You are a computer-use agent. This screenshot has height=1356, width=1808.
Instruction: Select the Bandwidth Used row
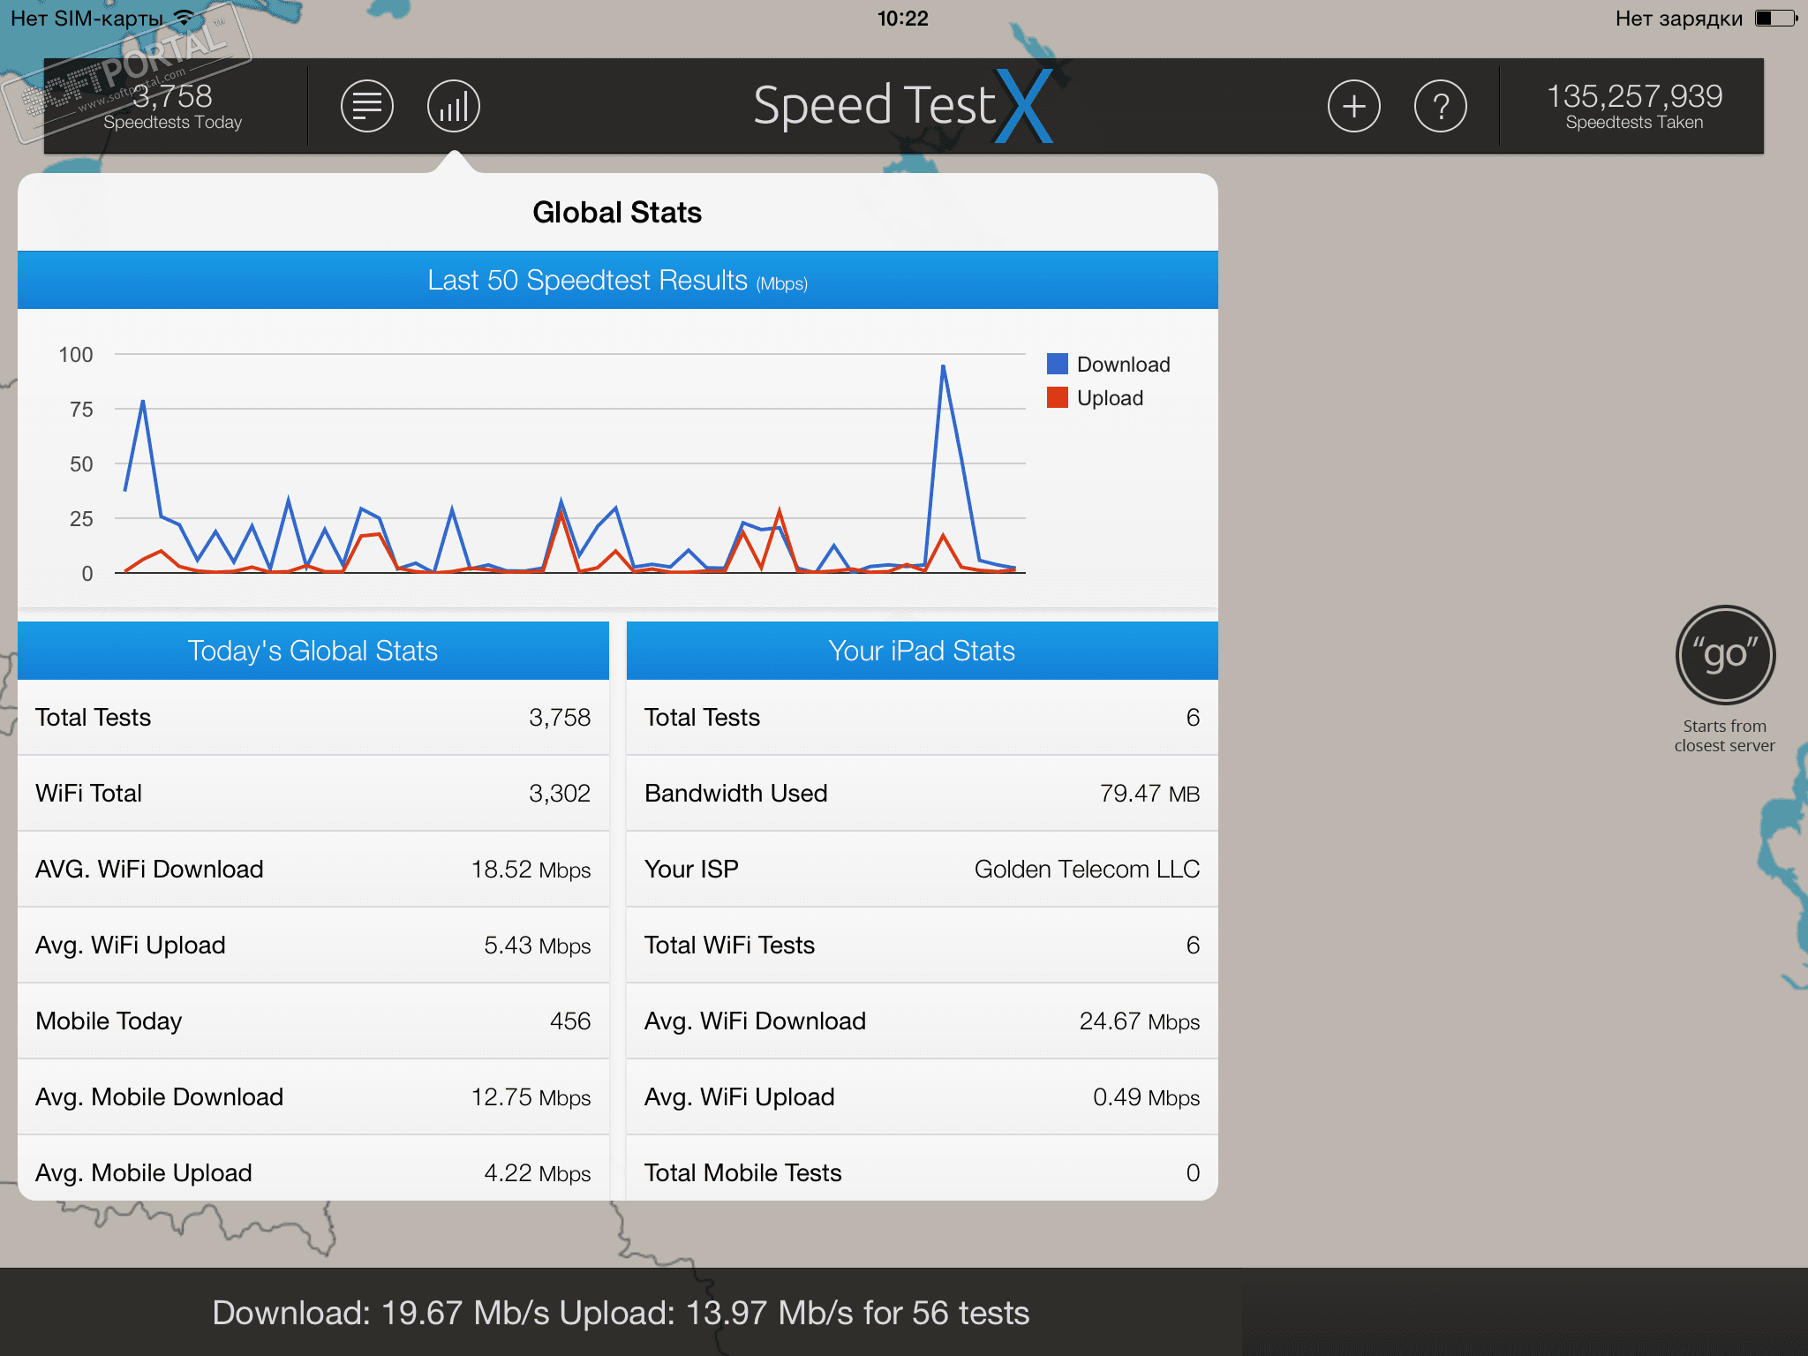[x=922, y=793]
